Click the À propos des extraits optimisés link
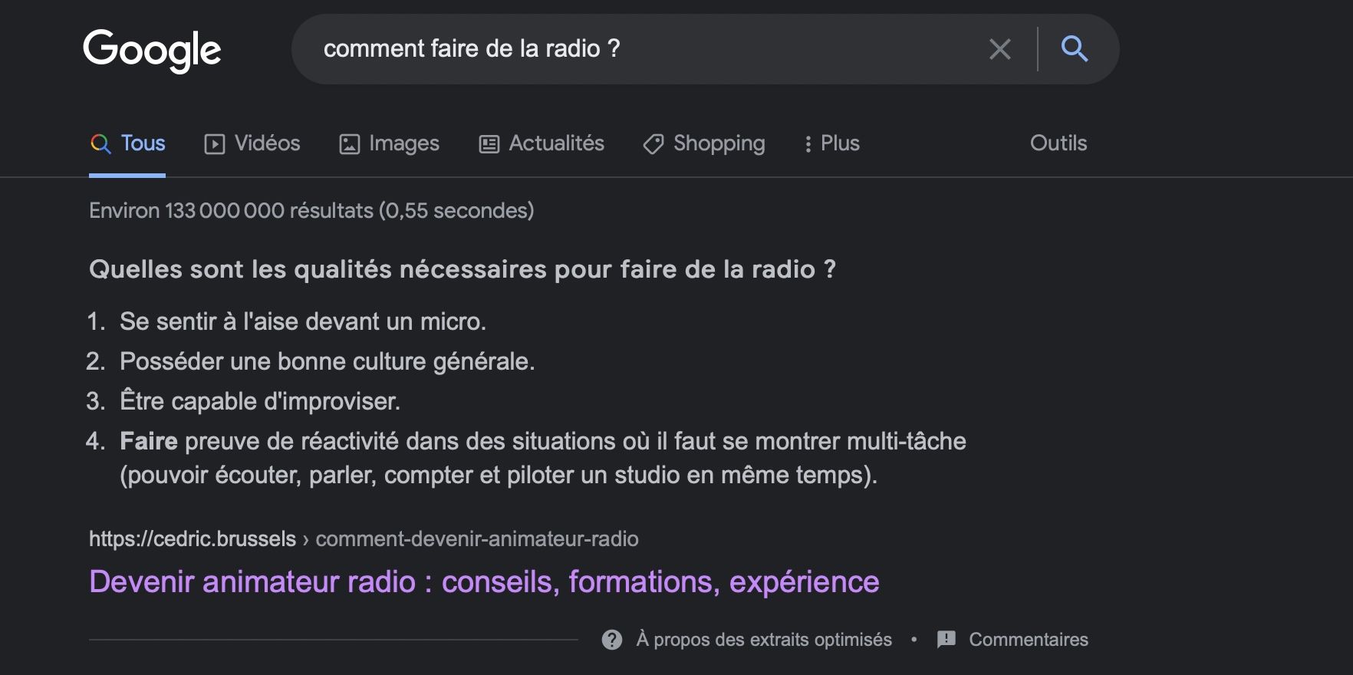Viewport: 1353px width, 675px height. (x=763, y=639)
